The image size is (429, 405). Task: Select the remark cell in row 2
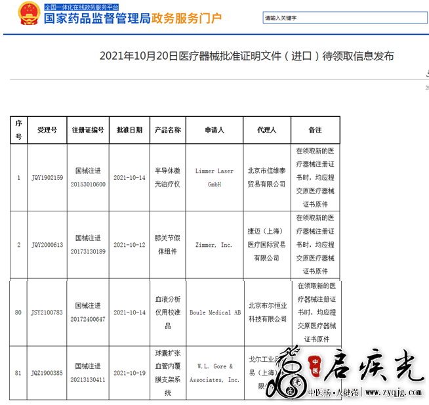pos(315,245)
